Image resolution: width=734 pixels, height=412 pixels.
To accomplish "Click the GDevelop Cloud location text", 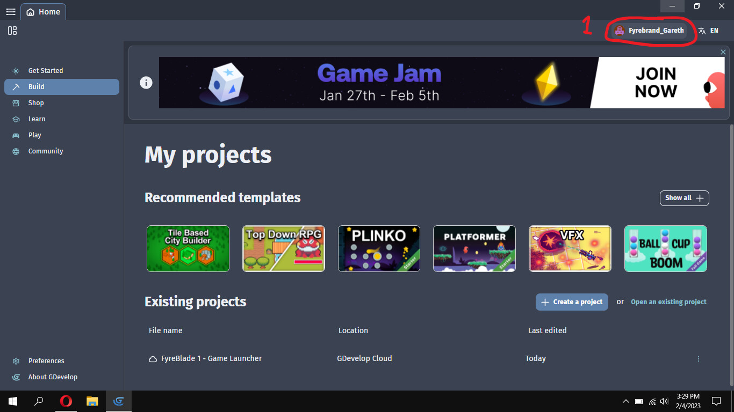I will coord(364,358).
